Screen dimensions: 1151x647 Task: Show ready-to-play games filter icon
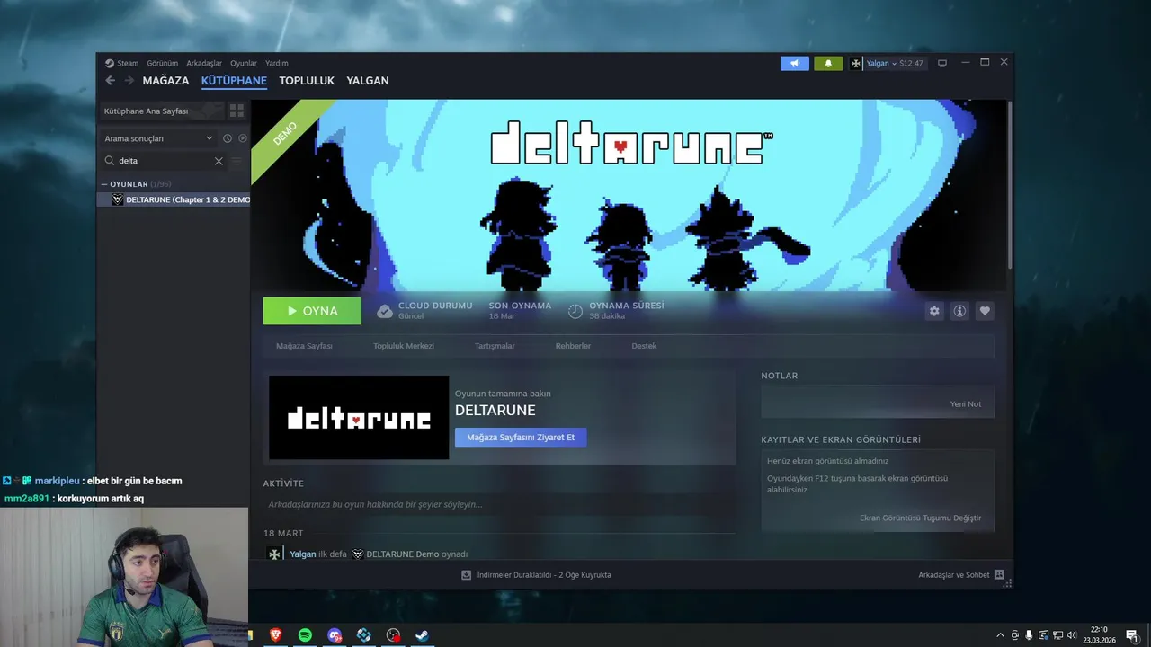(x=243, y=138)
